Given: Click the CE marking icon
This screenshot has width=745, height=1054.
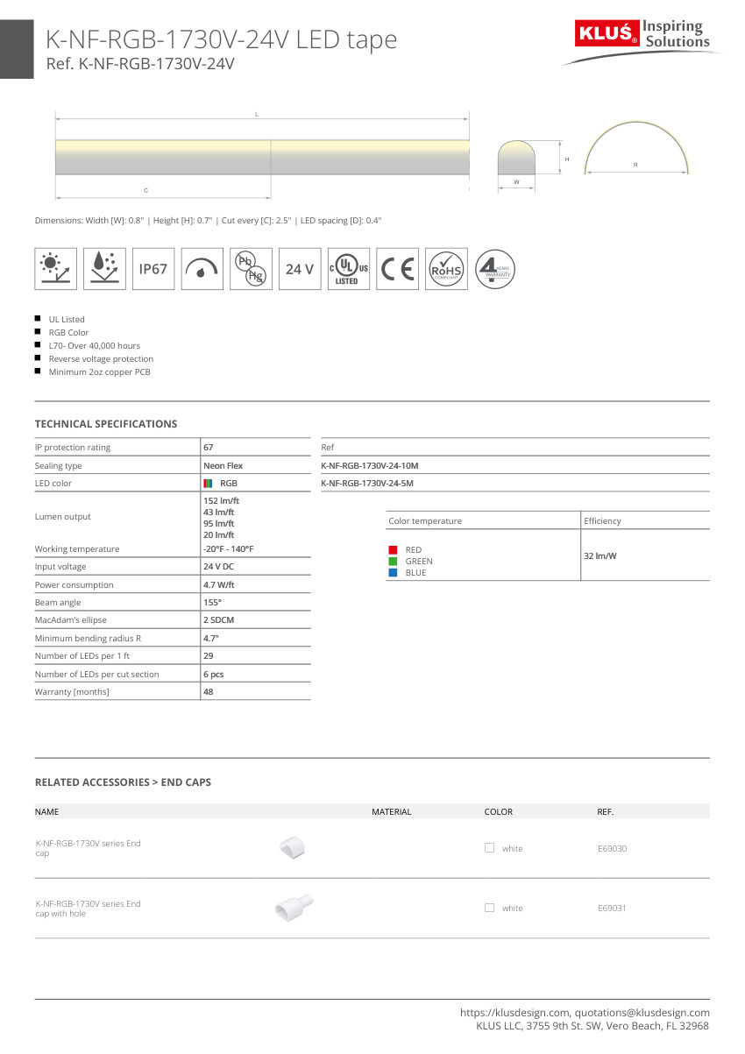Looking at the screenshot, I should click(x=397, y=269).
